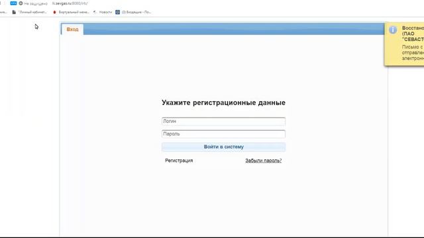The image size is (424, 238).
Task: Open the Виртуальный bookmark with the red icon
Action: point(71,12)
